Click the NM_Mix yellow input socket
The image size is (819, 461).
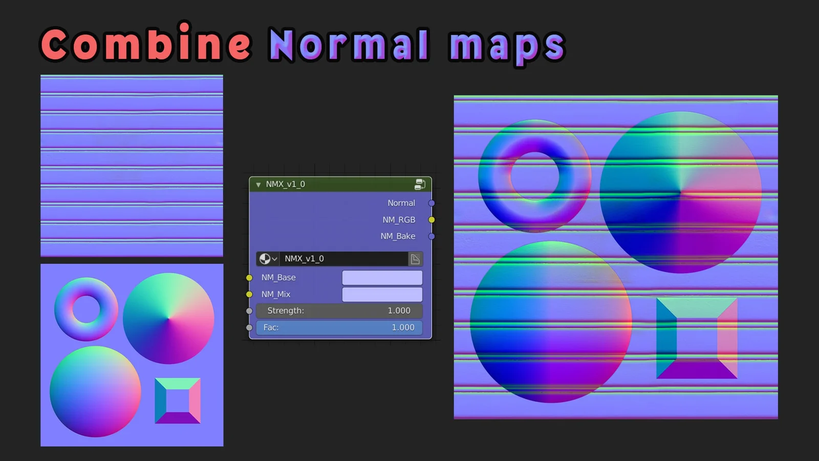pyautogui.click(x=249, y=294)
